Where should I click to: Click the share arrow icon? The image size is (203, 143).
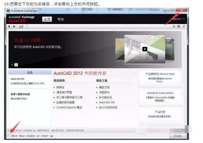tap(184, 27)
